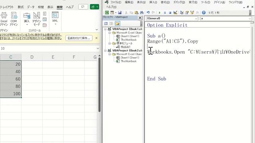
Task: Click the Excel vertical scrollbar thumb
Action: click(99, 85)
